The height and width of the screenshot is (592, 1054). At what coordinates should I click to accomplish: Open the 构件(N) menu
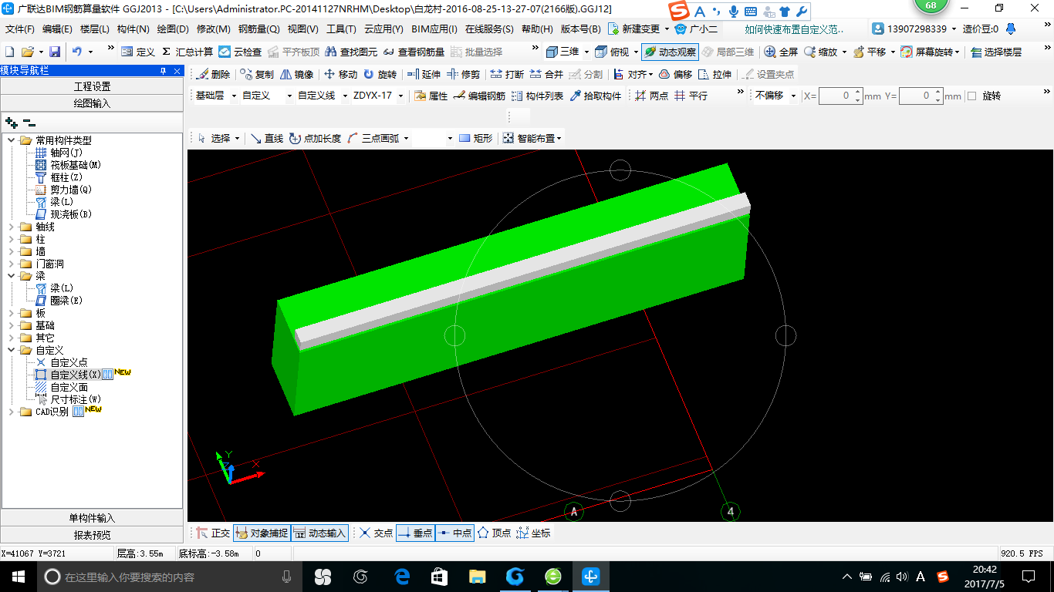pos(133,29)
